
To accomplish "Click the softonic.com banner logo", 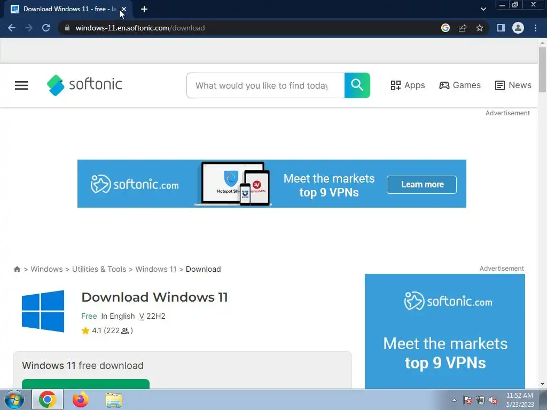I will coord(135,184).
